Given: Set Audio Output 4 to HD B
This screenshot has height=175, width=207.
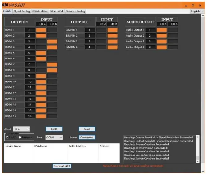Looking at the screenshot, I should coord(173,47).
